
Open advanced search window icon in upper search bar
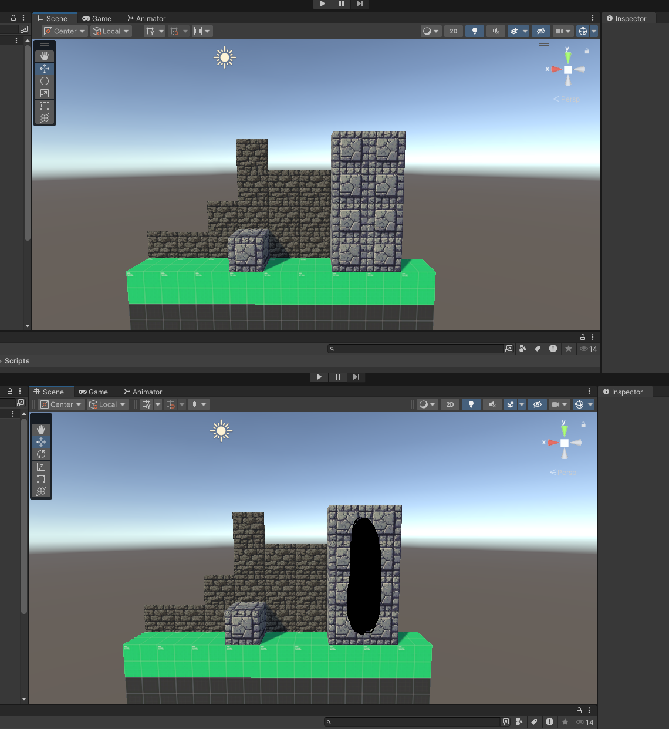pyautogui.click(x=508, y=349)
